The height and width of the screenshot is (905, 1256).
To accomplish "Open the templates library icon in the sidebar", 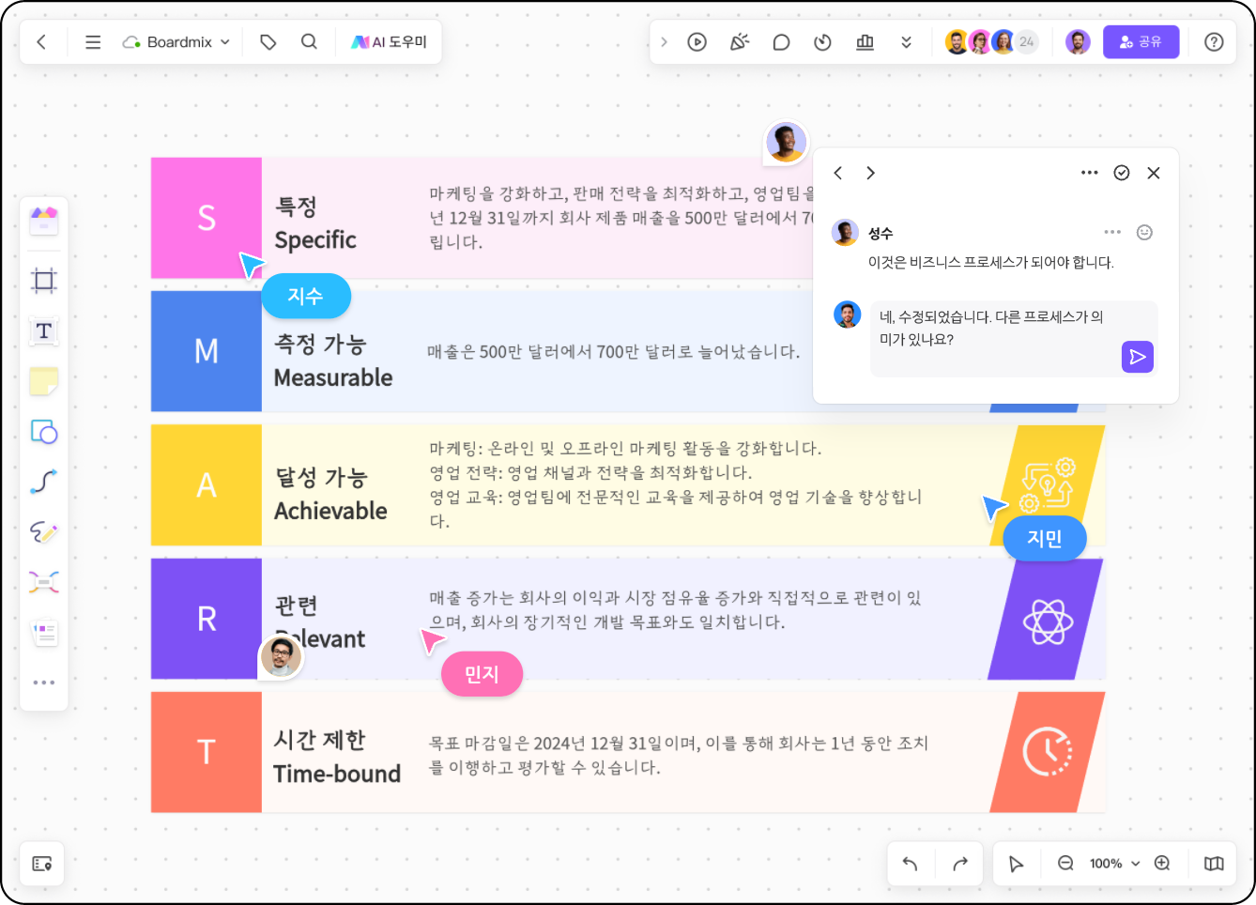I will (x=44, y=220).
